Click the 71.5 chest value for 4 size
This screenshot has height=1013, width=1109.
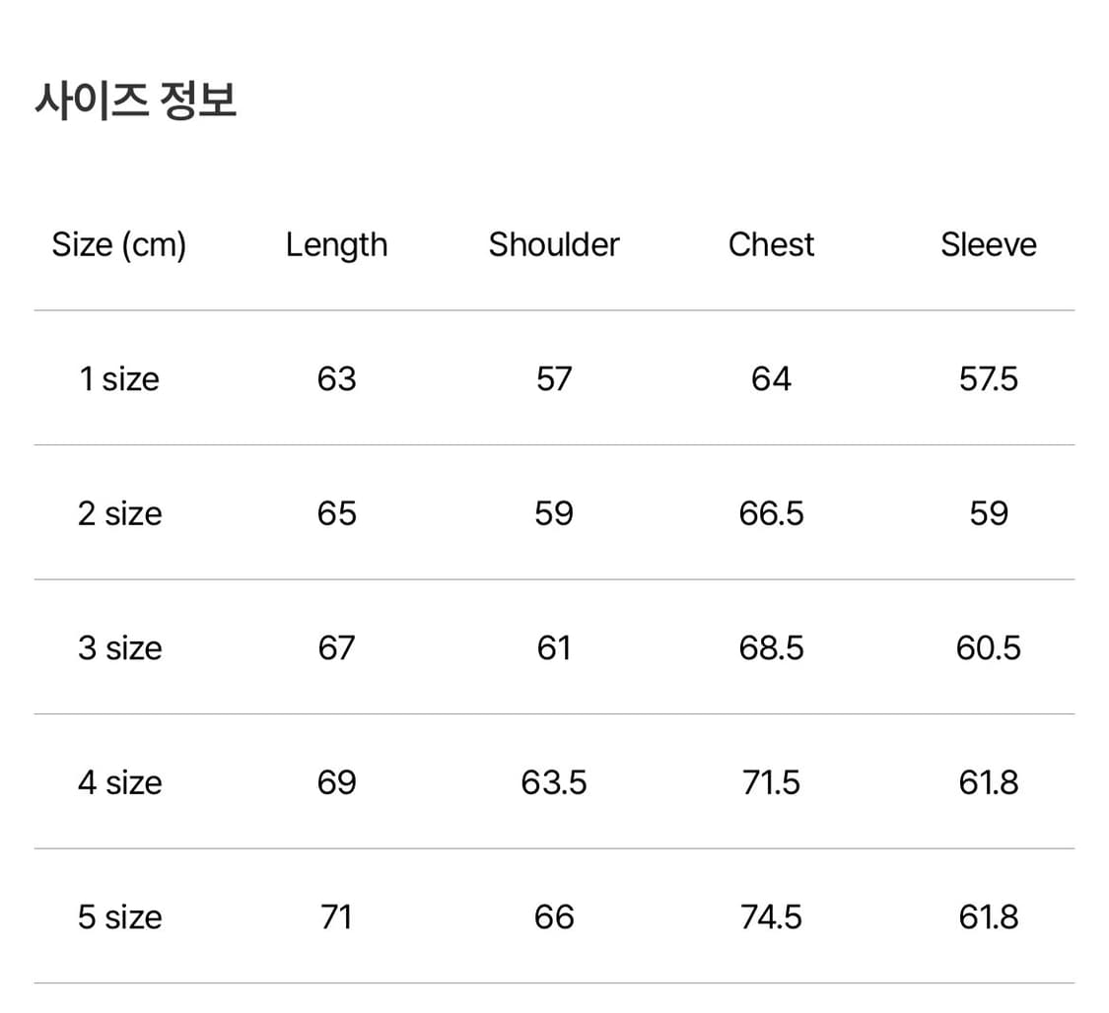pyautogui.click(x=771, y=782)
